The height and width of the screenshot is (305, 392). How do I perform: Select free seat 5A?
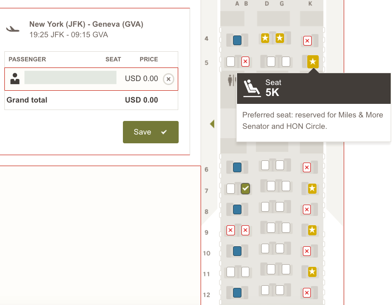click(230, 62)
